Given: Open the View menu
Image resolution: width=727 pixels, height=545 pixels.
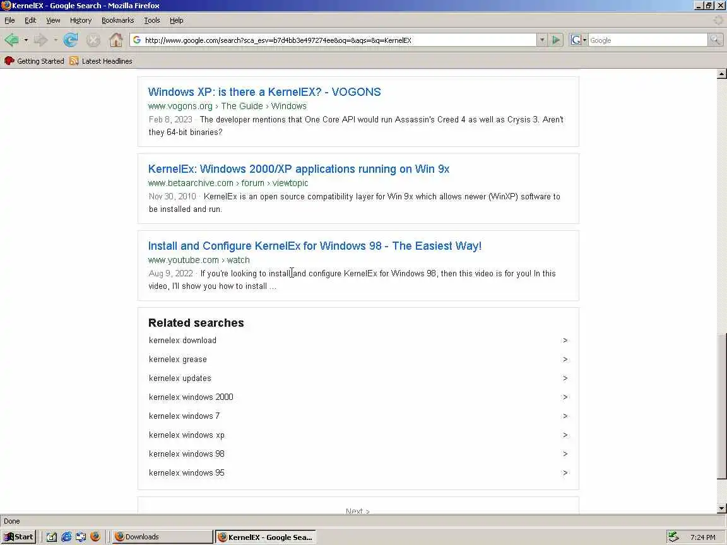Looking at the screenshot, I should 53,20.
